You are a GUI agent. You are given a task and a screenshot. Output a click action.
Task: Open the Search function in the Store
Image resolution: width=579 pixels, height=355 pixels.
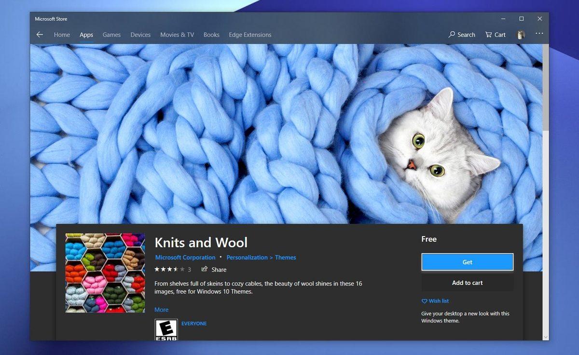tap(461, 35)
